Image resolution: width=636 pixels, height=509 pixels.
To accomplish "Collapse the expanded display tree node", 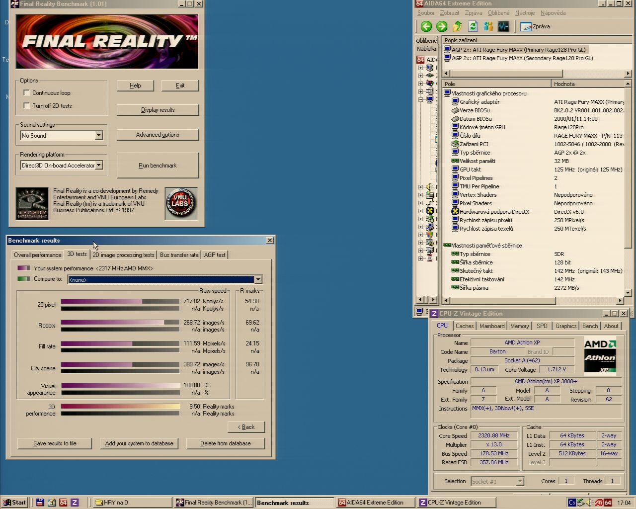I will [x=421, y=99].
